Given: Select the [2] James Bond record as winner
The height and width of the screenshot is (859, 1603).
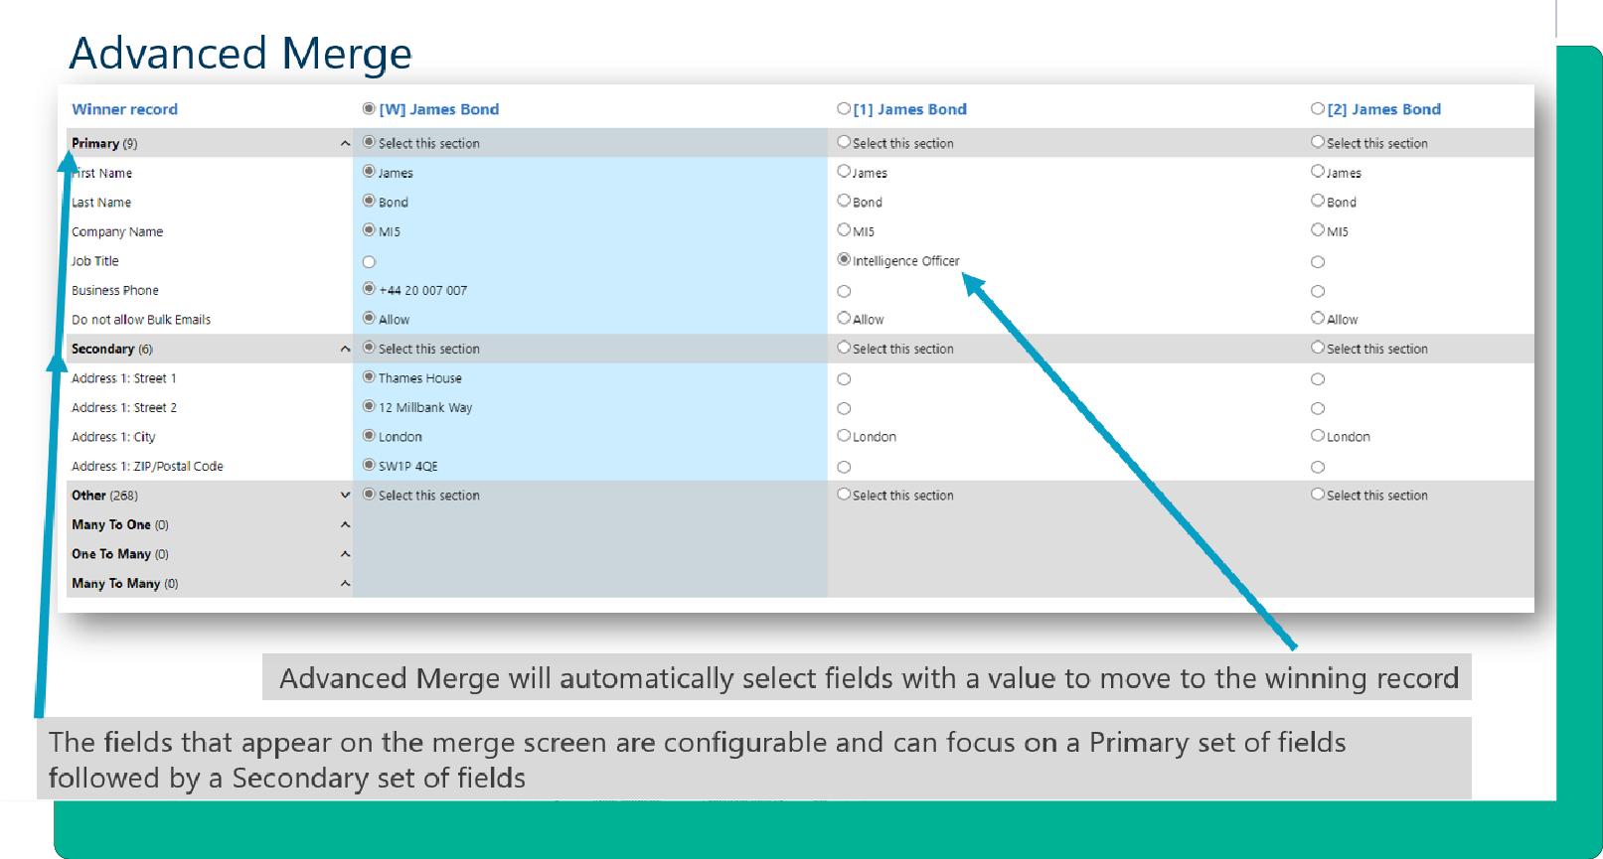Looking at the screenshot, I should click(x=1318, y=109).
